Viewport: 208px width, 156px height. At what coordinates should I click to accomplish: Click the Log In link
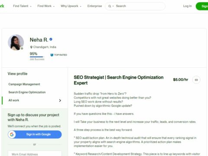pos(187,6)
